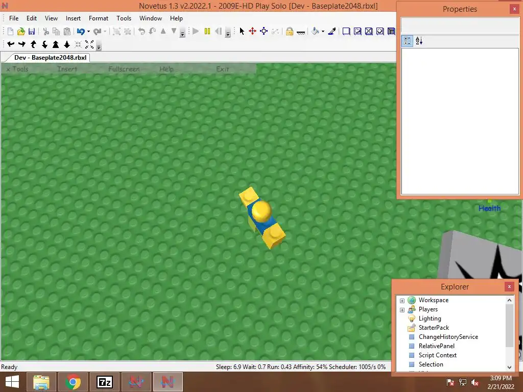Expand the Players tree node
Viewport: 523px width, 392px height.
[x=402, y=310]
